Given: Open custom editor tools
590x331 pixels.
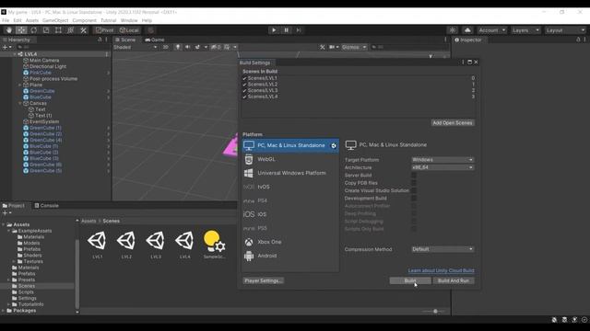Looking at the screenshot, I should pyautogui.click(x=83, y=30).
